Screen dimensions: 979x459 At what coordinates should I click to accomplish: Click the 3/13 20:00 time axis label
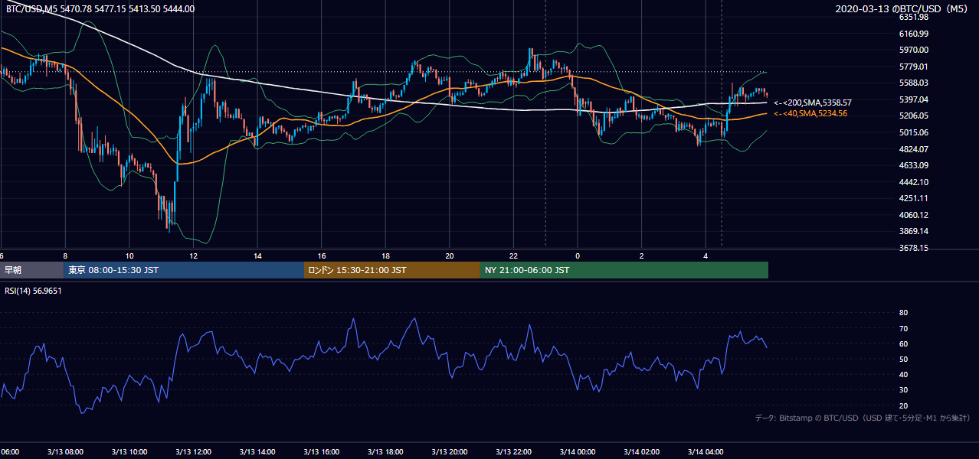pyautogui.click(x=450, y=452)
